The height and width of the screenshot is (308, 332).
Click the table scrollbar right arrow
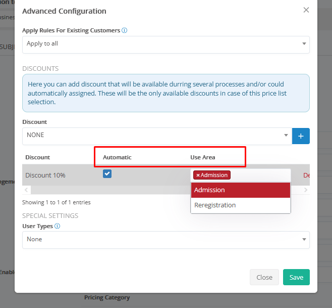tap(306, 190)
